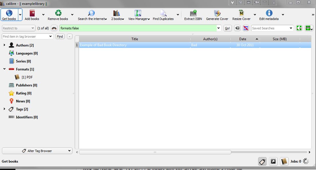Sort by the Title column header

135,39
